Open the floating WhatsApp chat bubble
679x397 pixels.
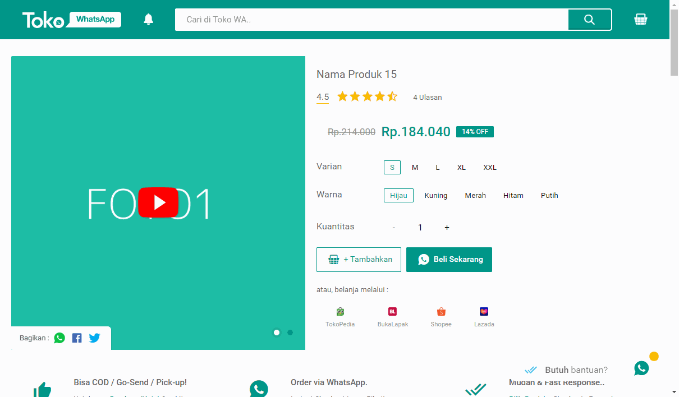pyautogui.click(x=641, y=368)
